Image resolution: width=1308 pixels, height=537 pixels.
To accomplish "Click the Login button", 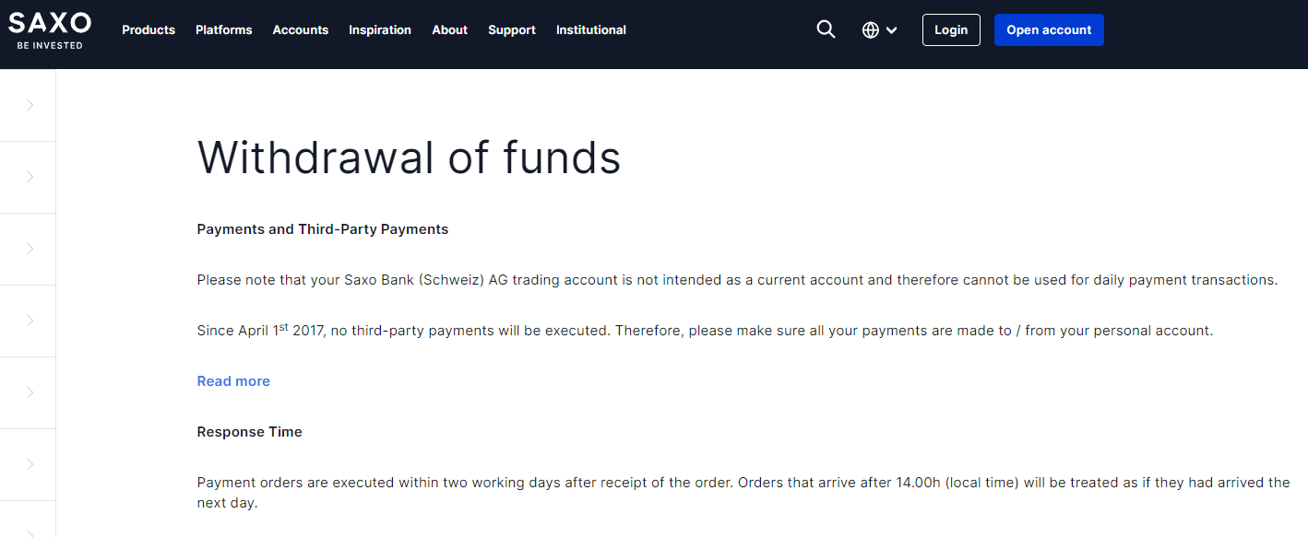I will coord(951,29).
